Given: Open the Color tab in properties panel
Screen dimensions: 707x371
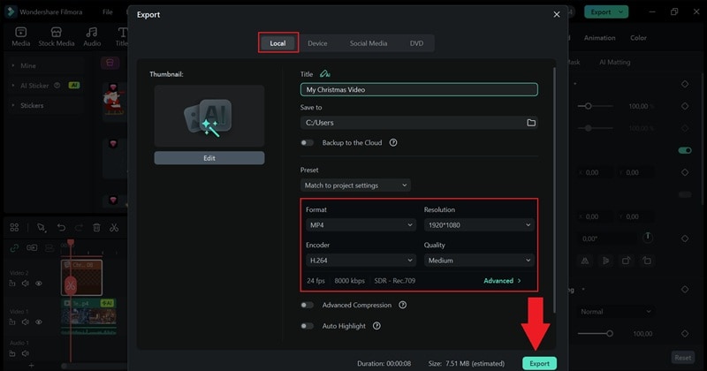Looking at the screenshot, I should point(638,38).
